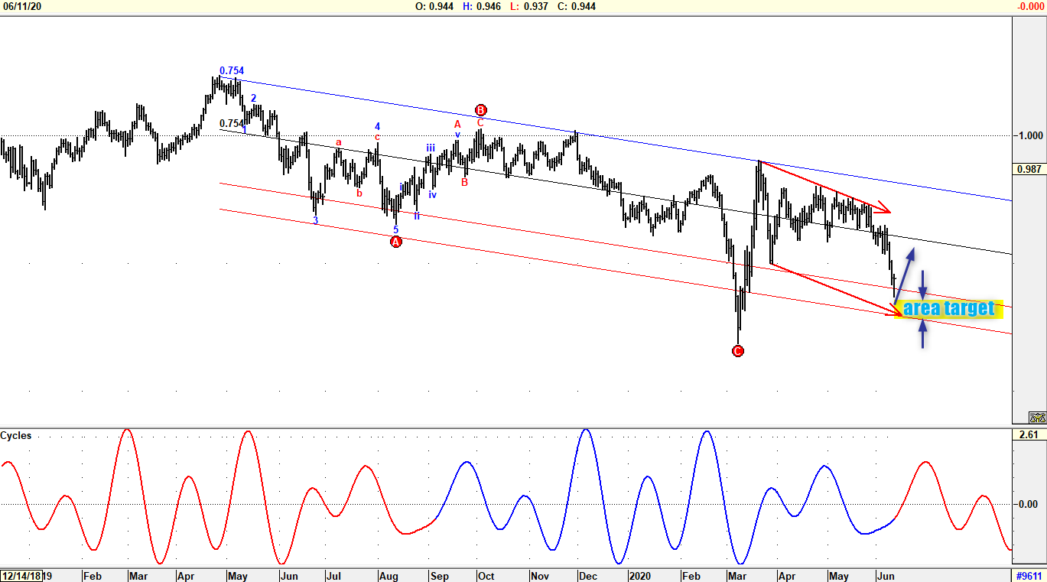Click the blue 0.754 channel label

click(x=232, y=71)
